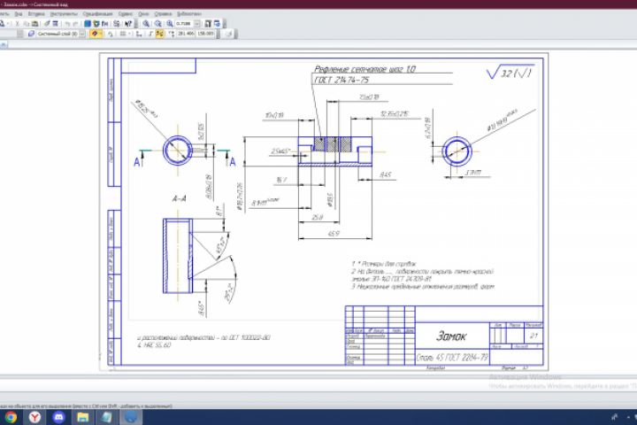Open the Сервис menu
Screen dimensions: 637x425
pyautogui.click(x=125, y=14)
